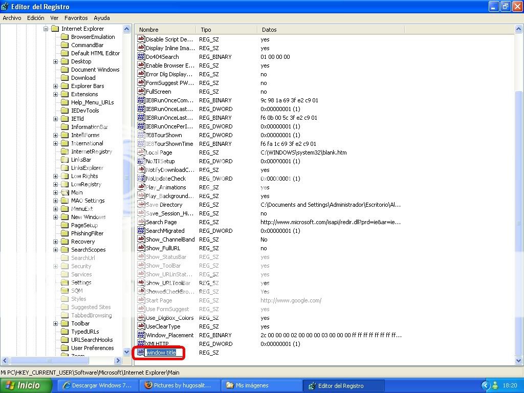Click the string icon of Search Page
524x393 pixels.
tap(141, 222)
